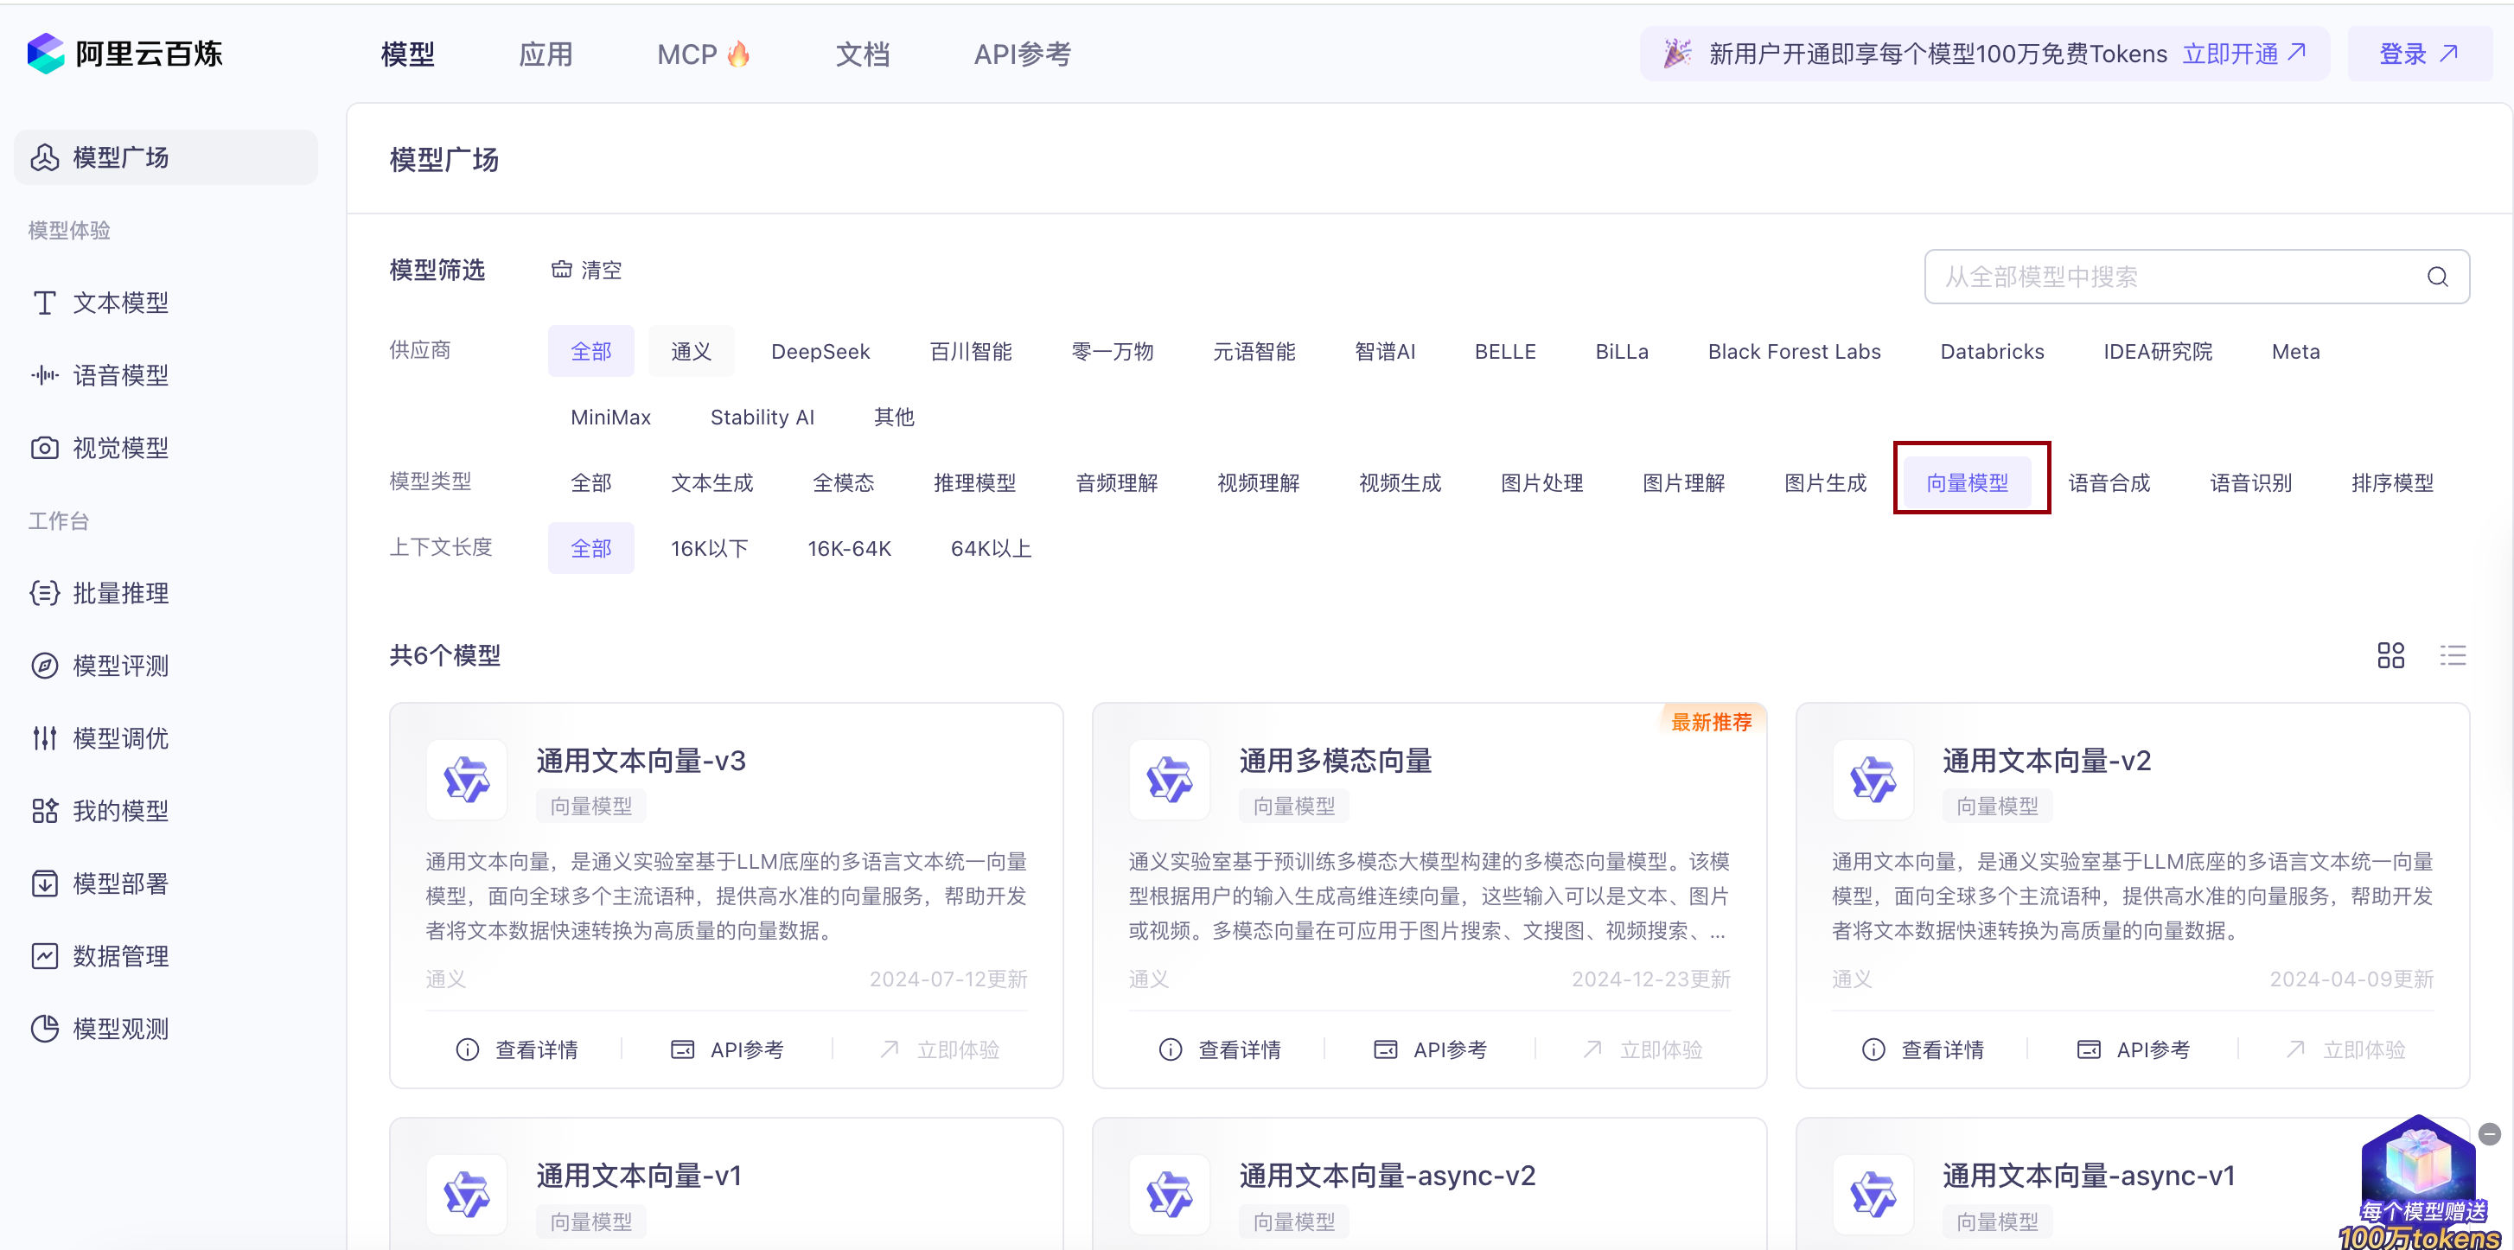
Task: Select the 64K以上 context length filter
Action: (x=991, y=548)
